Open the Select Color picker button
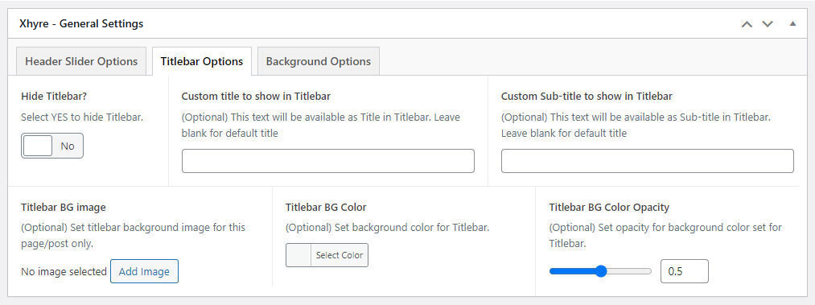Viewport: 815px width, 305px height. point(340,255)
